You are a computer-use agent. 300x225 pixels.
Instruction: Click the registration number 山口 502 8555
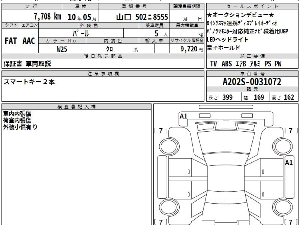(x=142, y=17)
